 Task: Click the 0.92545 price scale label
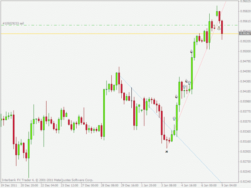[x=245, y=172]
